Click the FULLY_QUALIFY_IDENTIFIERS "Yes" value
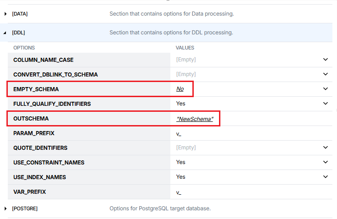Image resolution: width=337 pixels, height=219 pixels. (181, 104)
